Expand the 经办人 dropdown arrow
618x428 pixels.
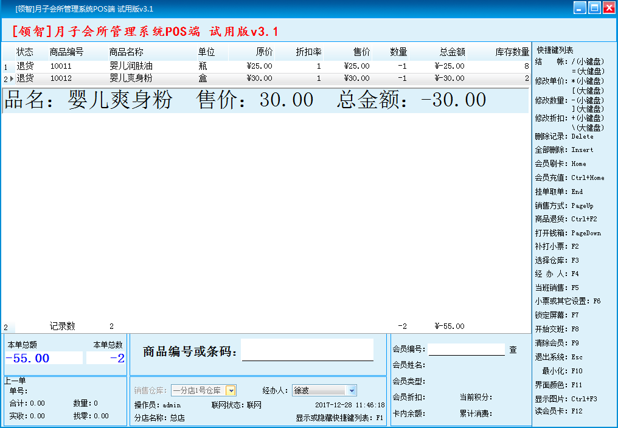point(352,390)
